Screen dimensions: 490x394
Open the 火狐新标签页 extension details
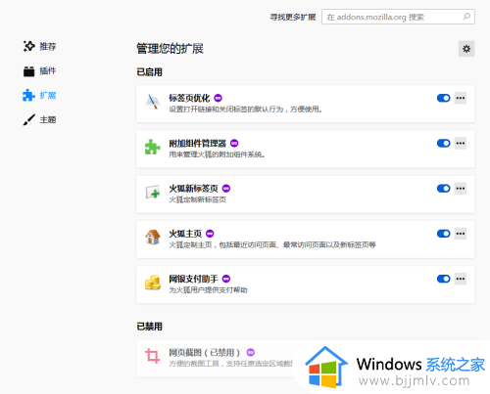[306, 195]
